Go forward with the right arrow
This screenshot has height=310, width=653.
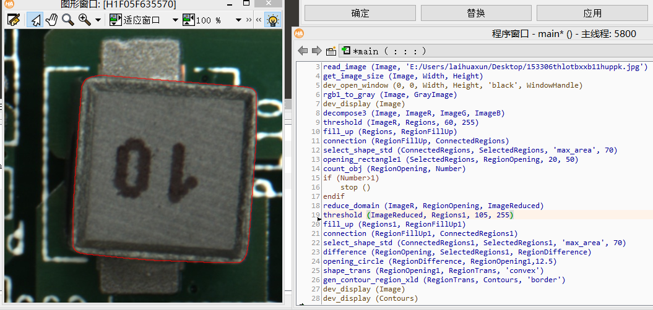[316, 51]
